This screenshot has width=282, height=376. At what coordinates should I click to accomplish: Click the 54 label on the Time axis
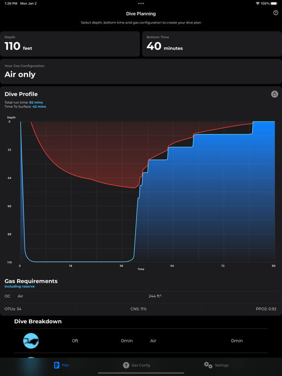point(172,266)
